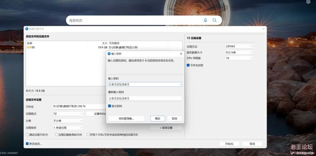Click the 150 folder icon in file list

tap(28, 47)
